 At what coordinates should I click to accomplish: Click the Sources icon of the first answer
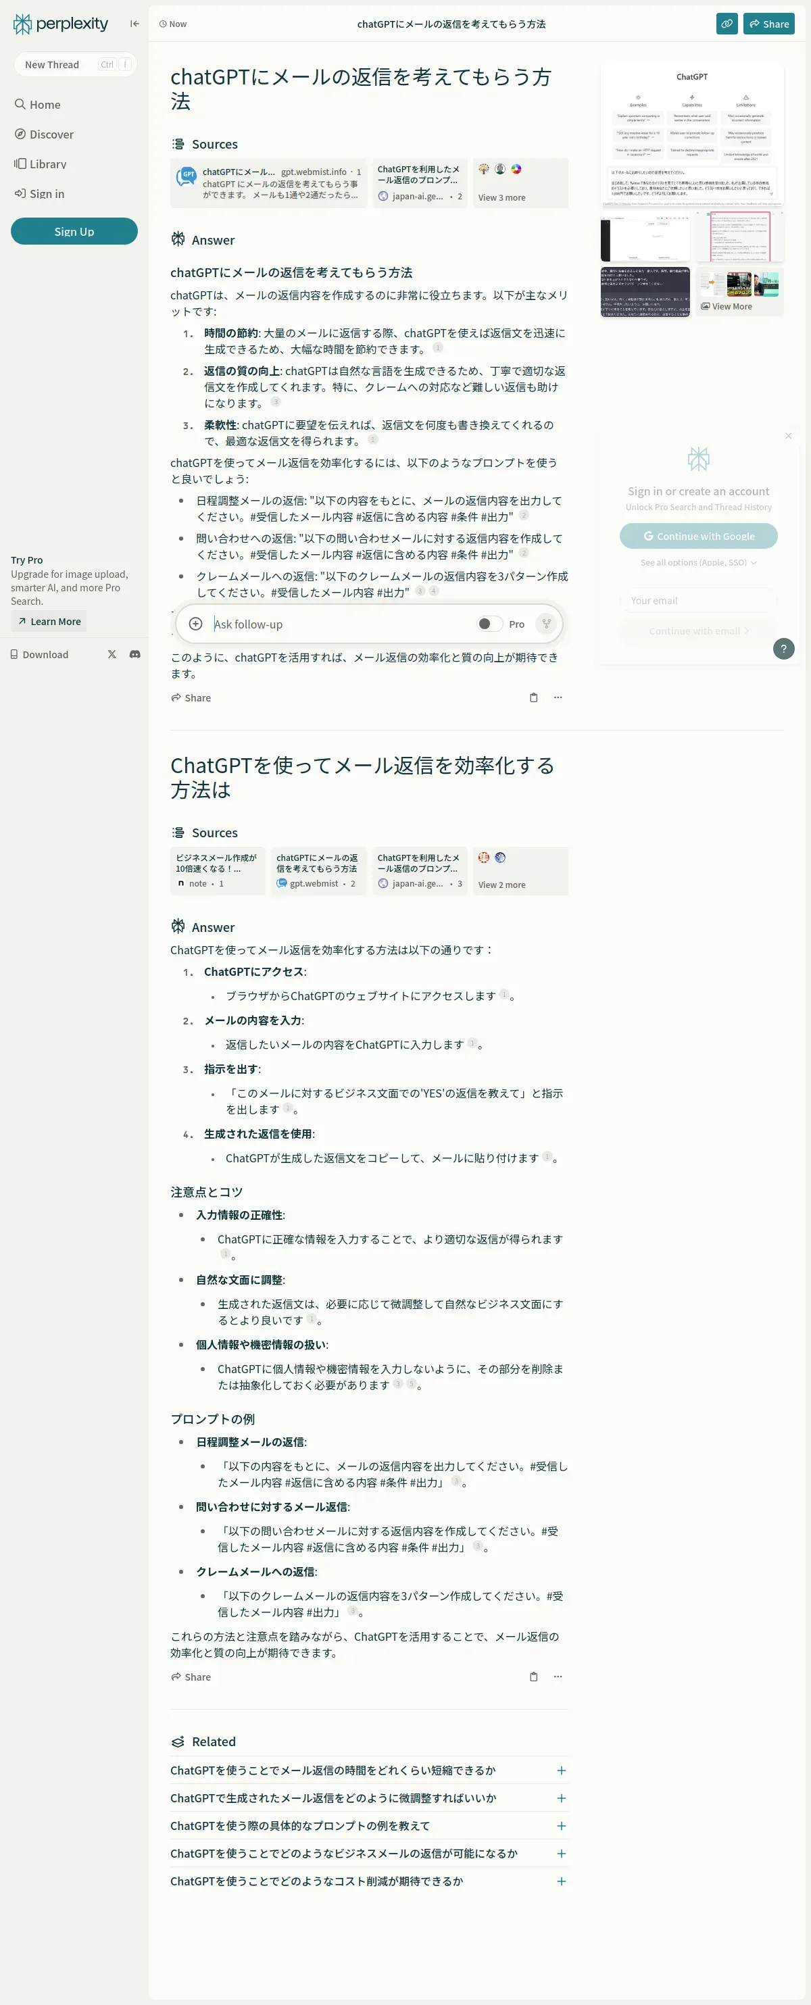click(178, 144)
